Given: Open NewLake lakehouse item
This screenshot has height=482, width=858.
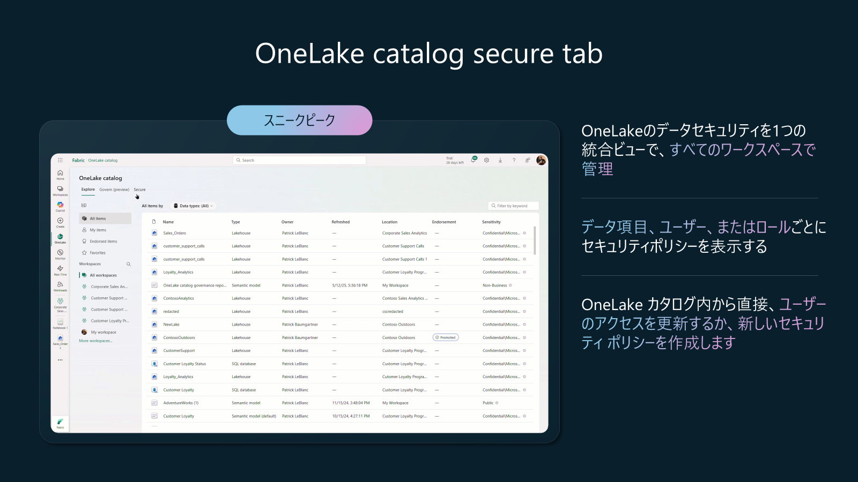Looking at the screenshot, I should tap(172, 325).
